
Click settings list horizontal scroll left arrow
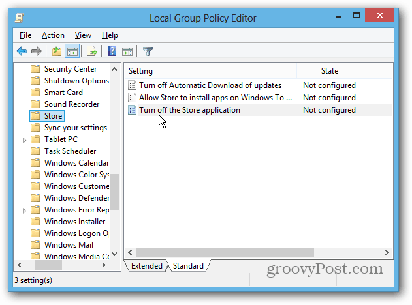[x=130, y=253]
